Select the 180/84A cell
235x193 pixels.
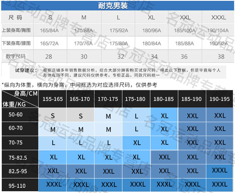point(152,44)
